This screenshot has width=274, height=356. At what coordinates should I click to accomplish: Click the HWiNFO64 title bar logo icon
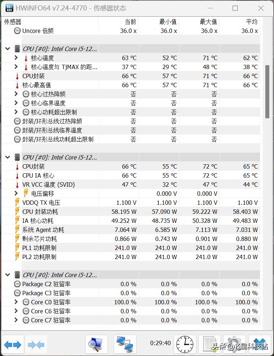tap(9, 8)
